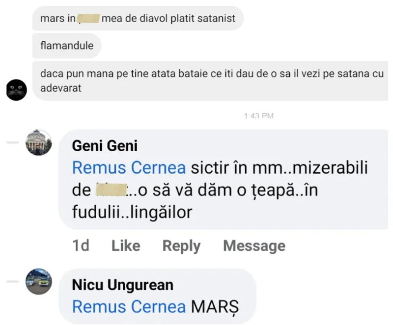Open Geni Geni's profile picture
This screenshot has width=393, height=325.
point(39,142)
